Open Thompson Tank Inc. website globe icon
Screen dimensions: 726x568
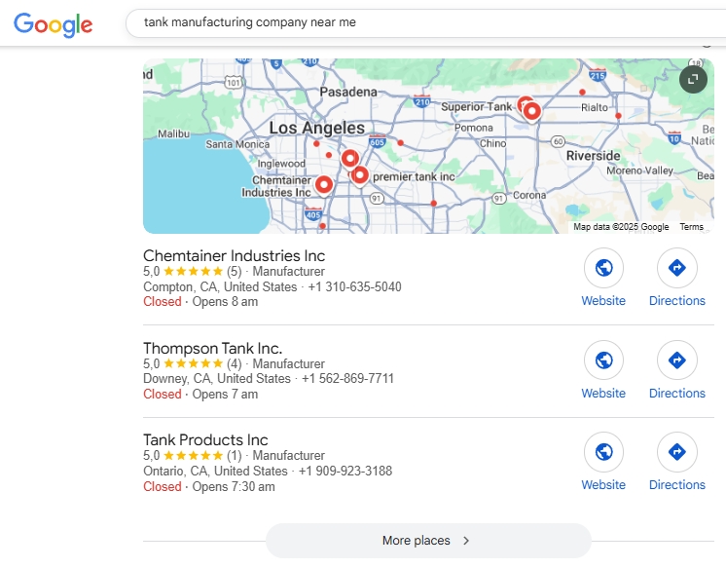point(603,360)
